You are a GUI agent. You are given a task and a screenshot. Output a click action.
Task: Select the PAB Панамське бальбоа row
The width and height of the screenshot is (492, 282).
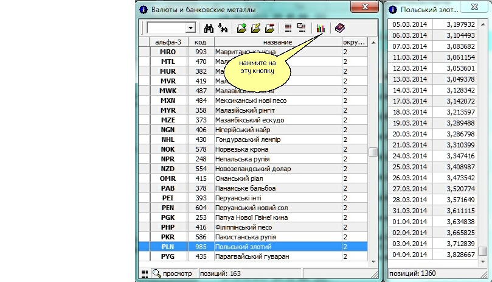tap(253, 188)
